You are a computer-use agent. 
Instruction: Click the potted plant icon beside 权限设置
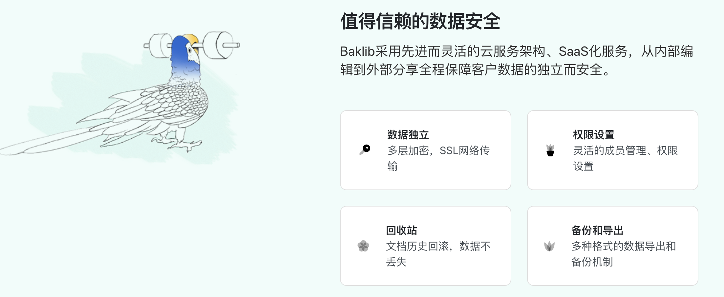pos(550,150)
